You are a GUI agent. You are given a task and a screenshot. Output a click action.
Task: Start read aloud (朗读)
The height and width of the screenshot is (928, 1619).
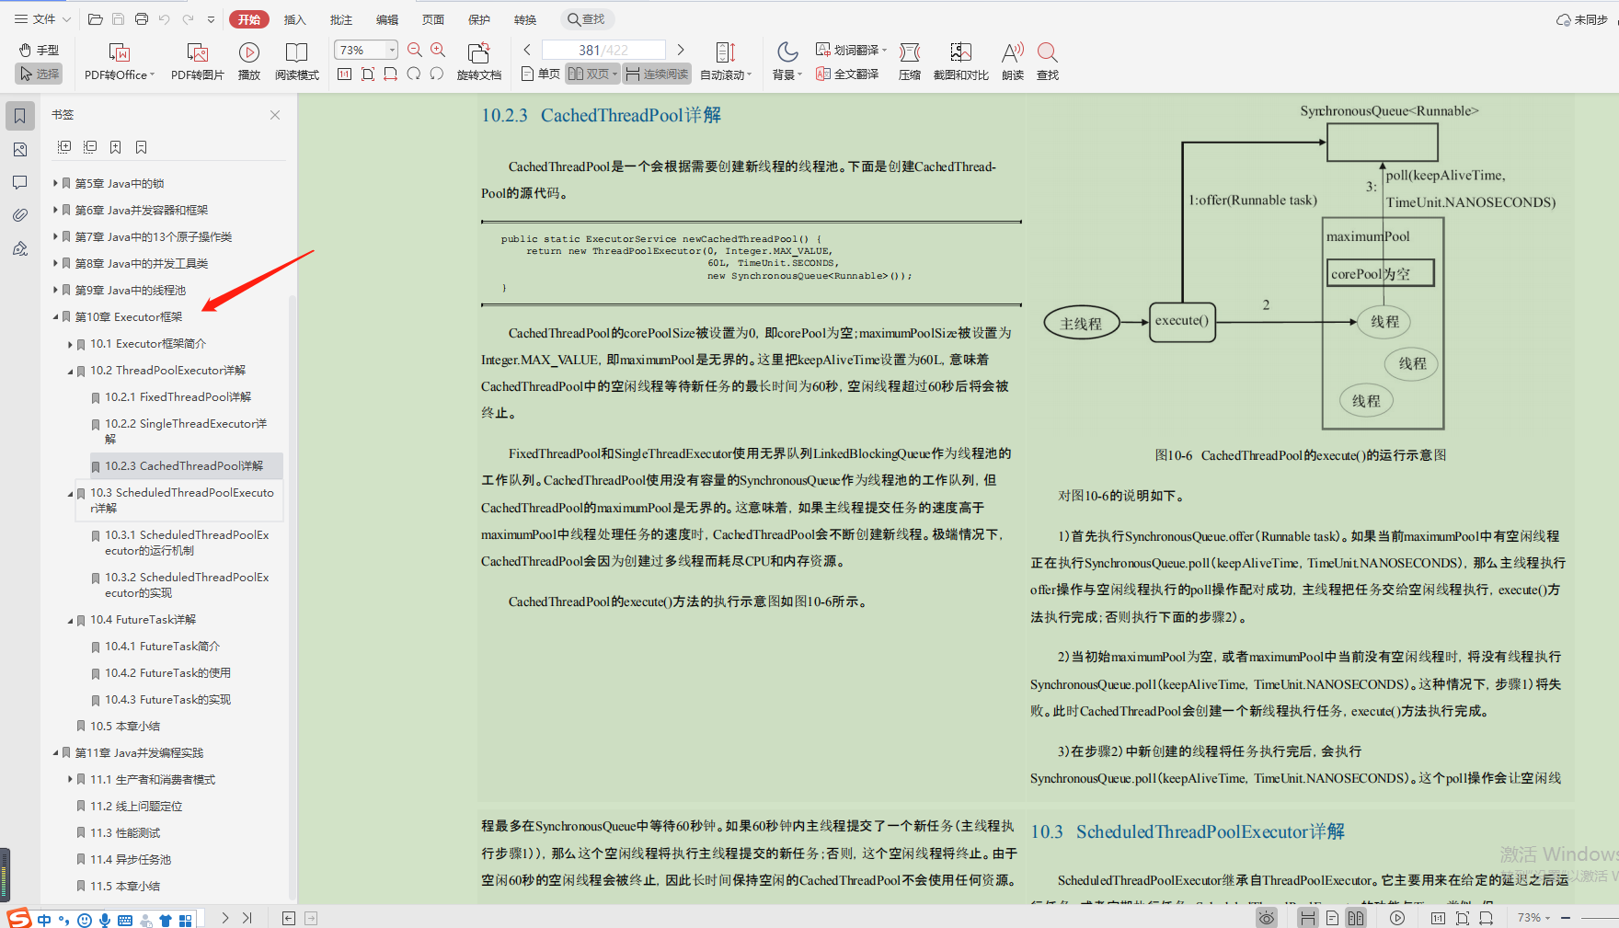pos(1013,62)
